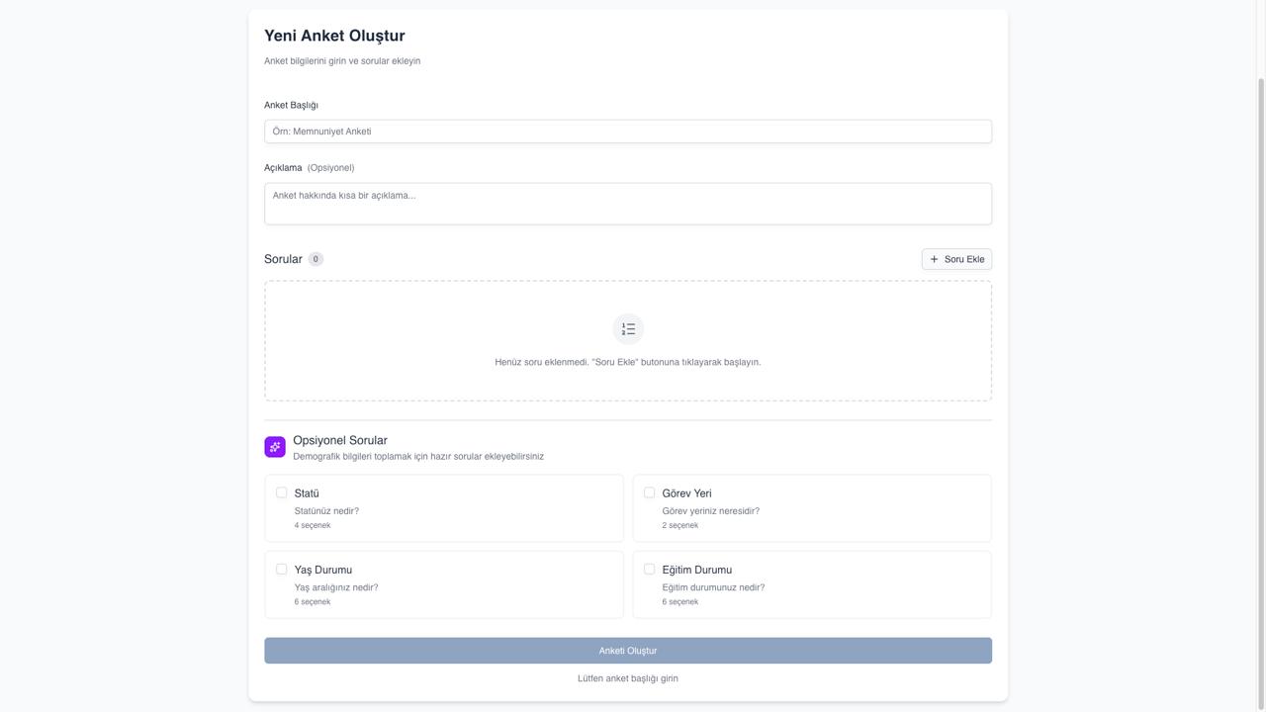Click the "Lütfen anket başlığı girin" hint text
The width and height of the screenshot is (1266, 712).
628,678
